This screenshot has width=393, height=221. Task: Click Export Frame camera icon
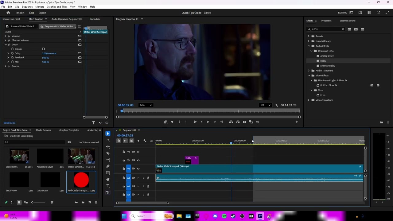coord(244,122)
